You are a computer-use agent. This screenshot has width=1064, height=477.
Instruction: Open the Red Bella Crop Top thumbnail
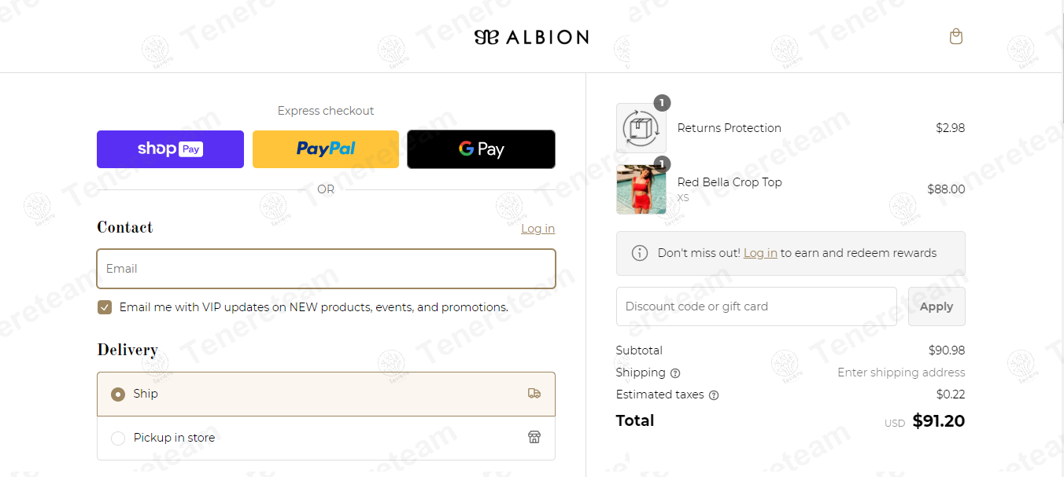coord(641,189)
